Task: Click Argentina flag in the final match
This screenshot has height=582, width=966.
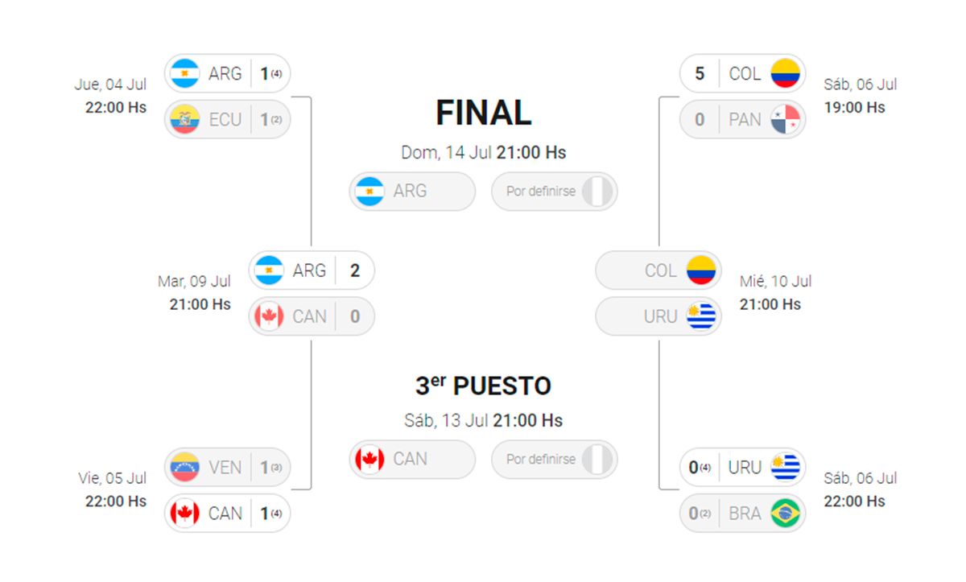Action: pos(369,192)
